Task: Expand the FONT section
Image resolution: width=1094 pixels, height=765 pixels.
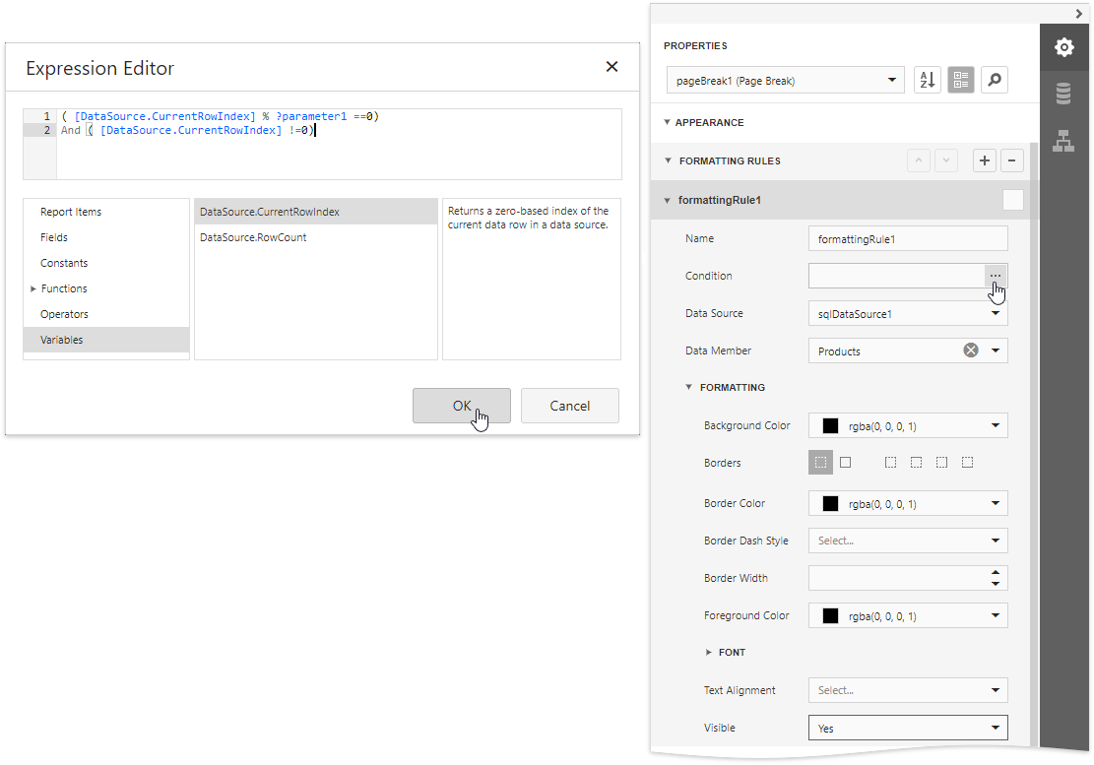Action: [709, 653]
